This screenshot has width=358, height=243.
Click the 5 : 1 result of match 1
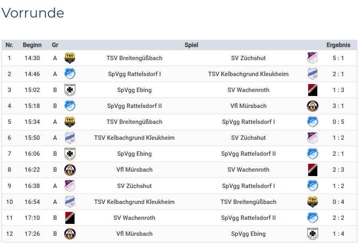(x=338, y=58)
